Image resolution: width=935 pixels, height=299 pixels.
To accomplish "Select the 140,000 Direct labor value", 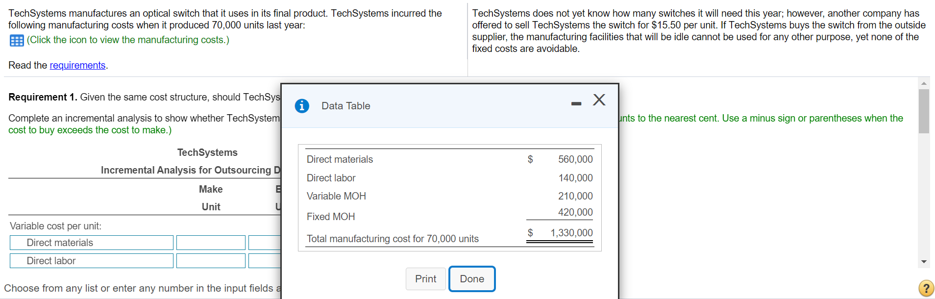I will pos(575,178).
